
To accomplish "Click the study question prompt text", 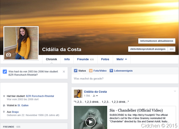I will tap(33, 73).
